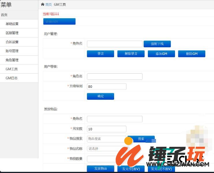214x173 pixels.
Task: Click the 发放物品 button
Action: (x=100, y=168)
